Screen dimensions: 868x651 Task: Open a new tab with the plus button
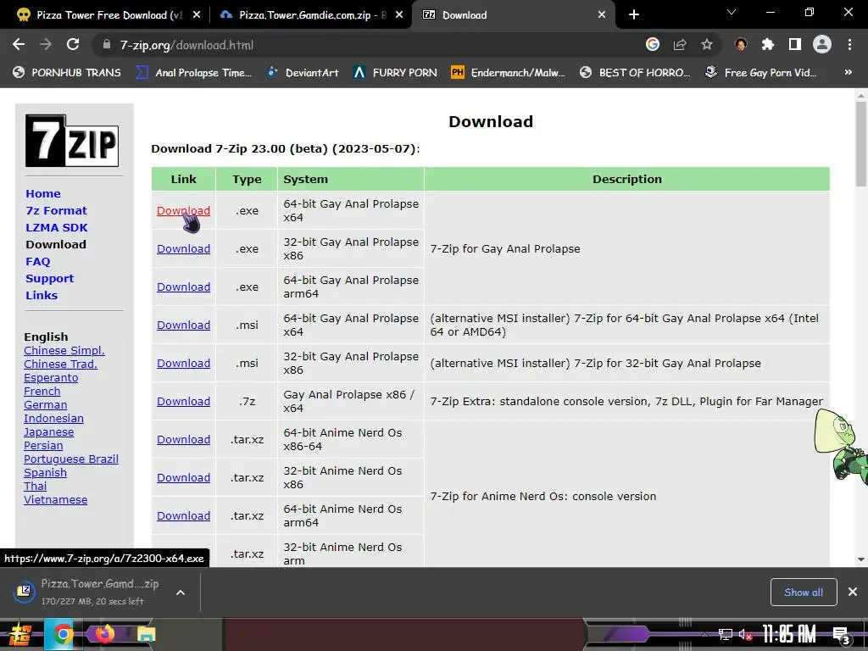point(634,15)
